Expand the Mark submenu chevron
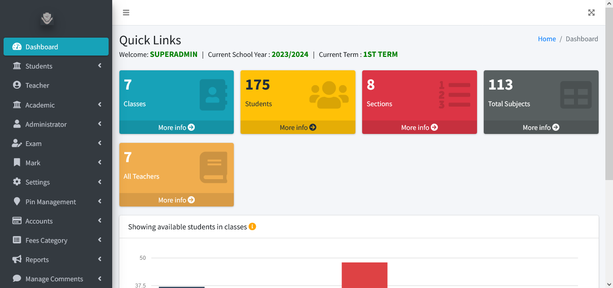 pos(100,163)
